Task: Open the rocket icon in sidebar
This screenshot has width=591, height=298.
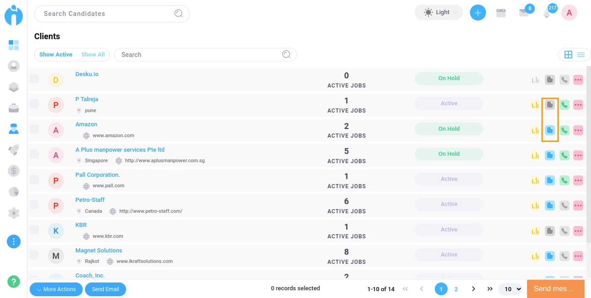Action: click(14, 150)
